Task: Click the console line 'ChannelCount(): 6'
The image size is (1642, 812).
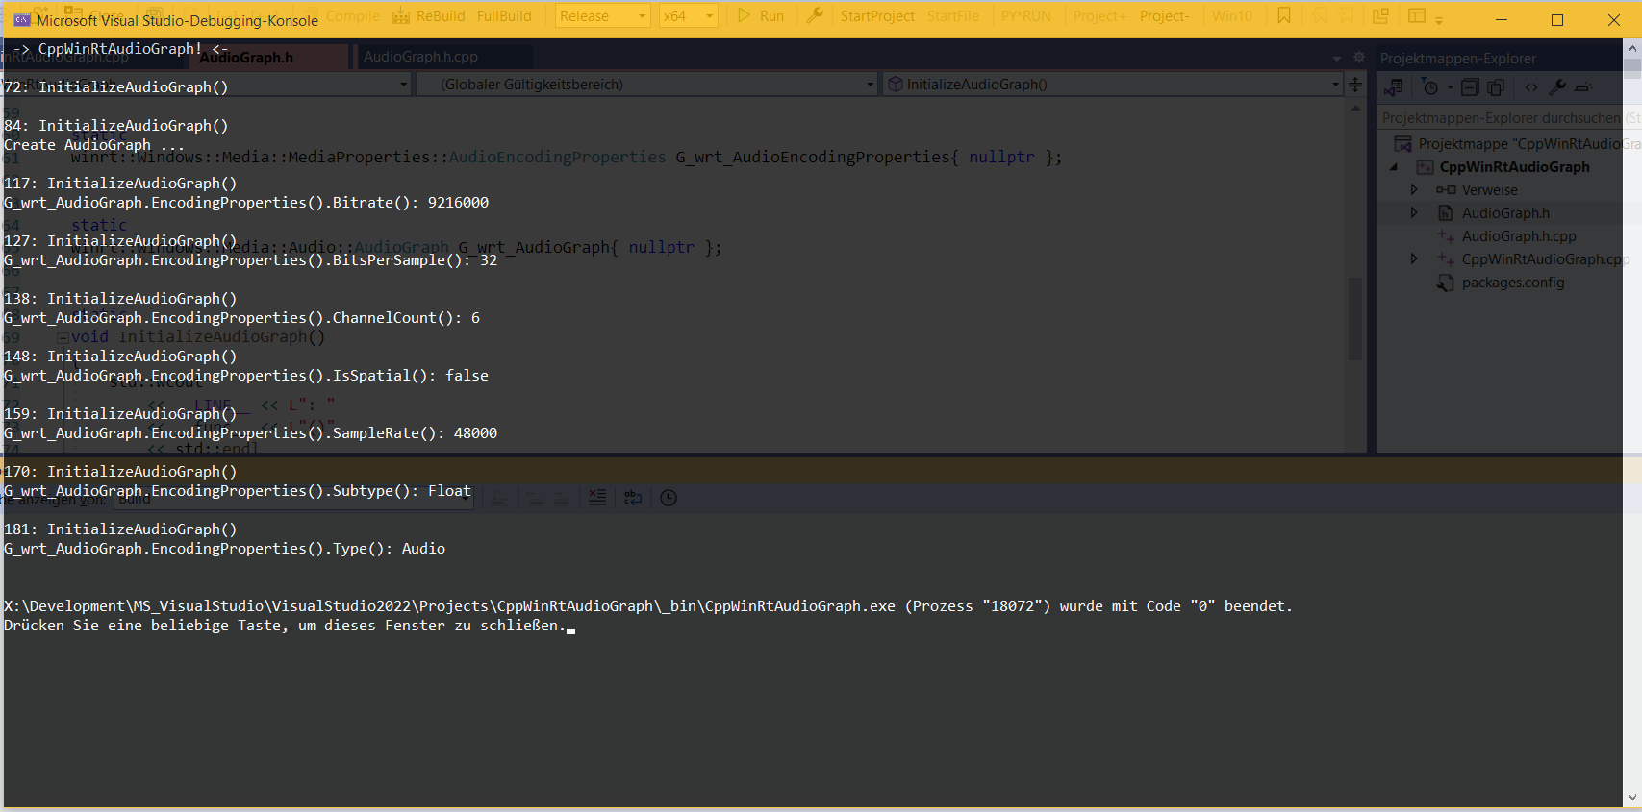Action: click(241, 318)
